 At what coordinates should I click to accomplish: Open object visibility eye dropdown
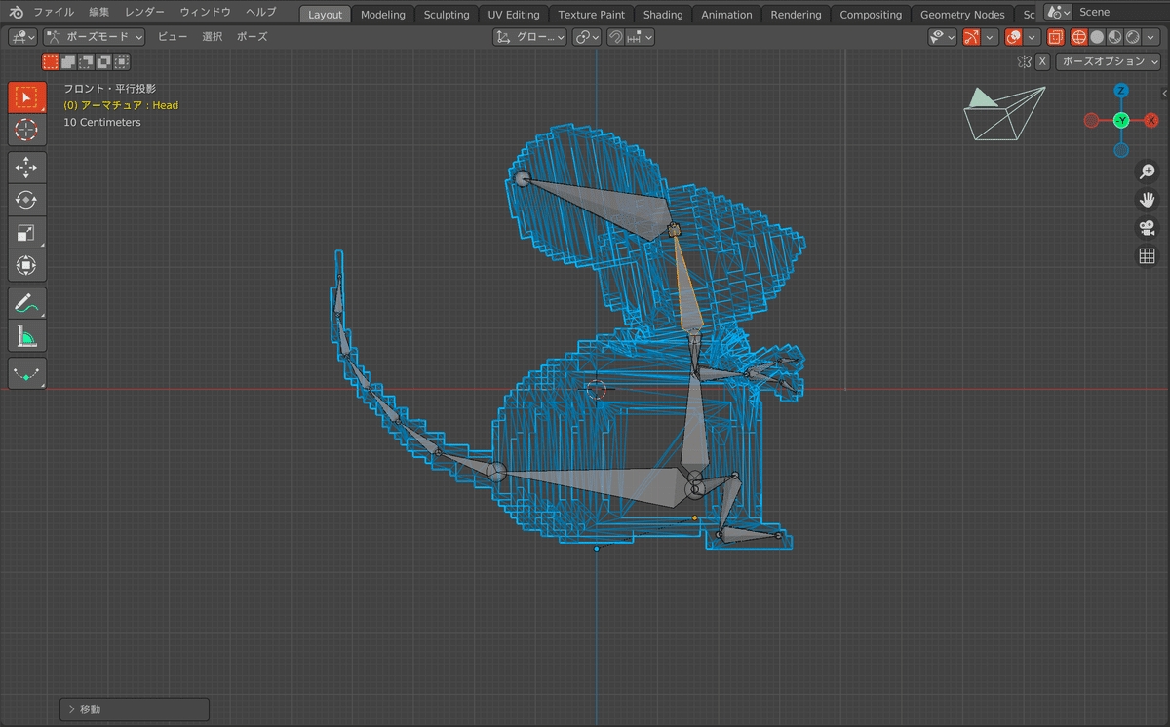tap(941, 37)
